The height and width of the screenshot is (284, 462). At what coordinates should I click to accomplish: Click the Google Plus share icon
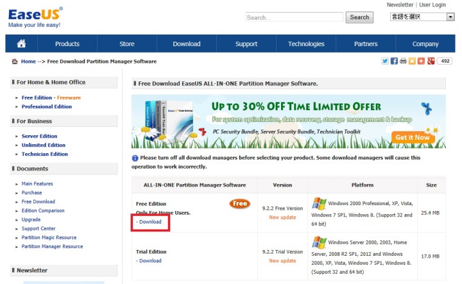431,61
